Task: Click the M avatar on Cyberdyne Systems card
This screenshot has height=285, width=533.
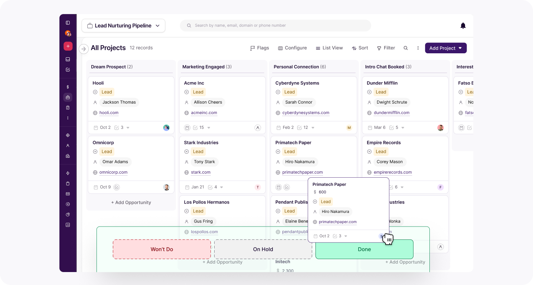Action: click(349, 128)
